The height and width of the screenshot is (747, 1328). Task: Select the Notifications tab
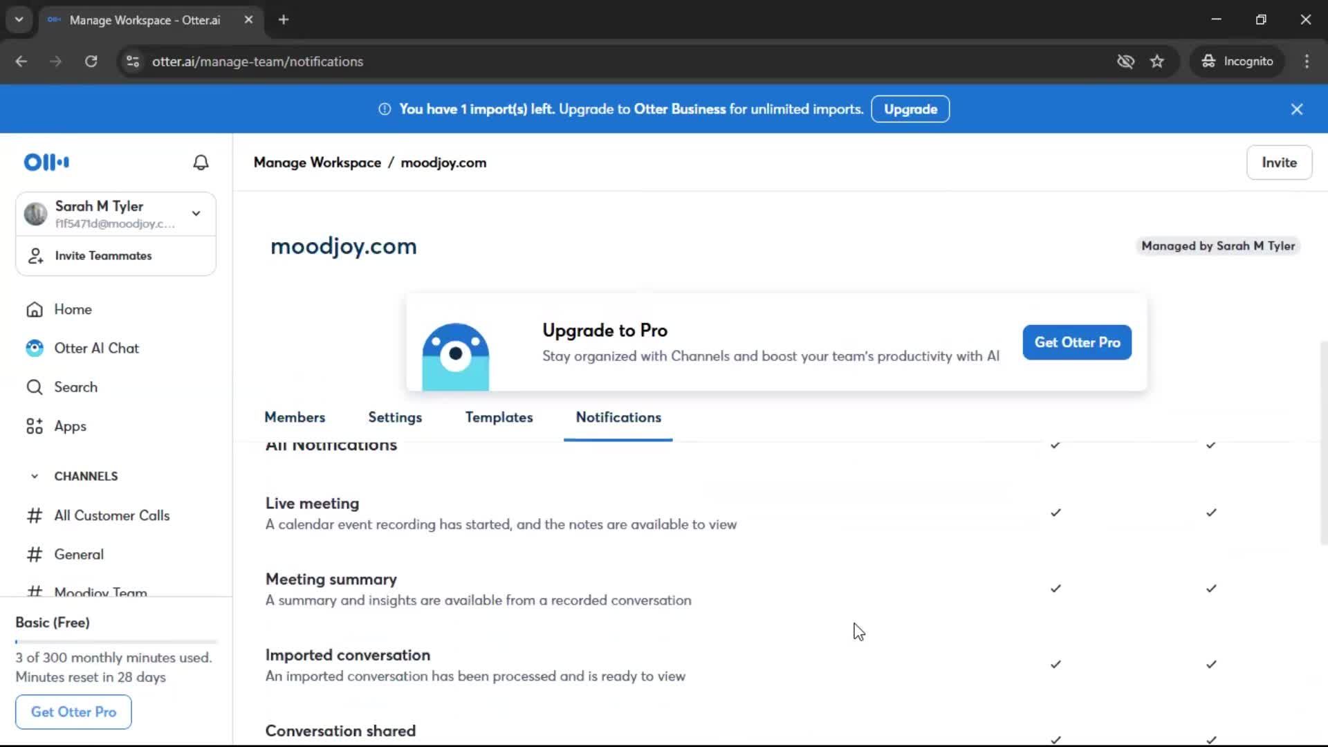pyautogui.click(x=618, y=418)
